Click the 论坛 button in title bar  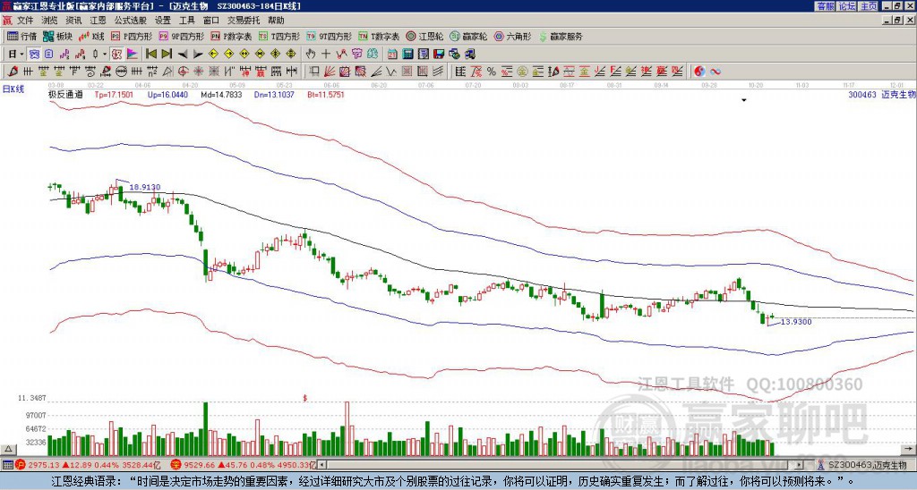847,6
